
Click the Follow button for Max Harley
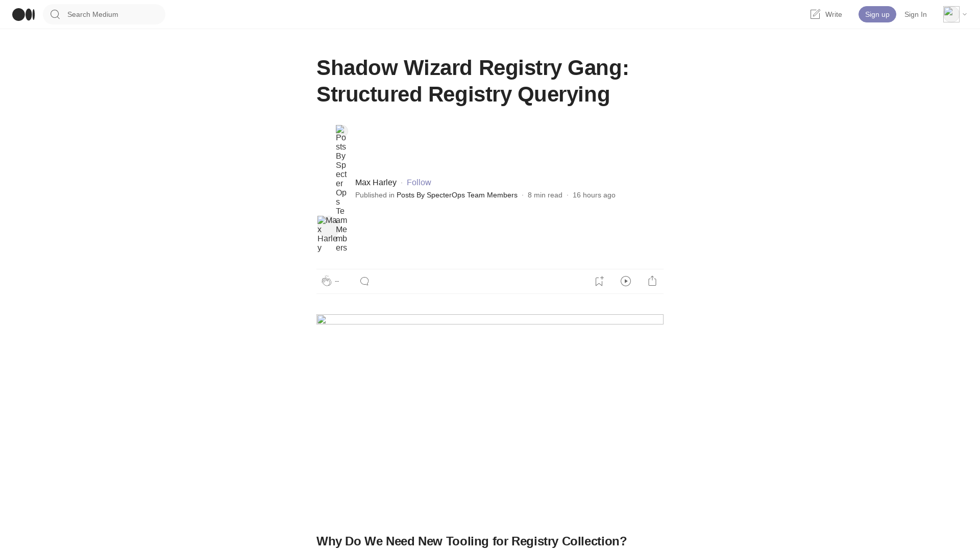coord(419,182)
